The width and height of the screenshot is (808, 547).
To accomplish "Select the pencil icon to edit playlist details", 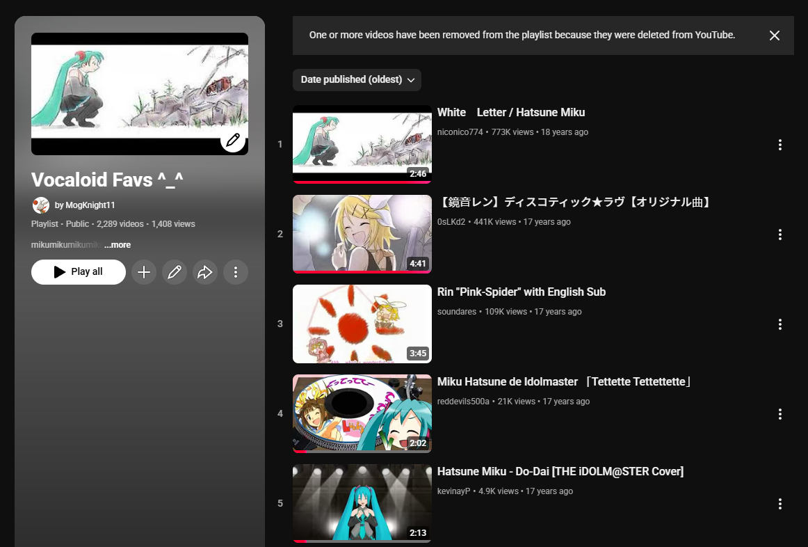I will pyautogui.click(x=175, y=272).
